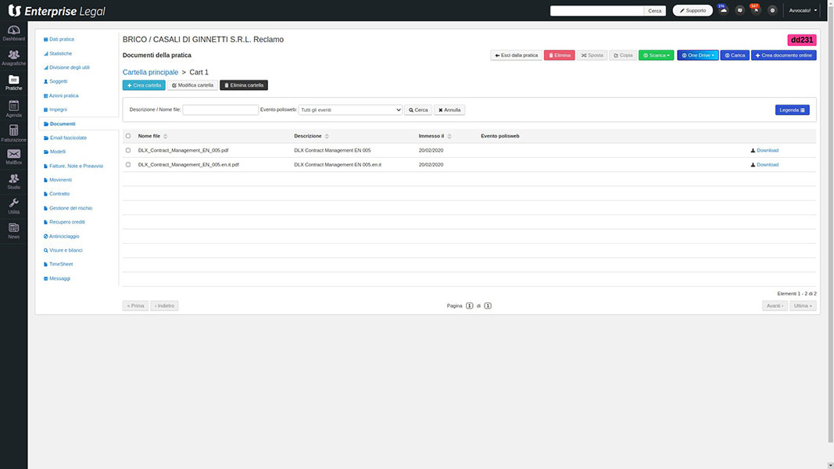Click the page vertical scrollbar
Viewport: 834px width, 469px height.
tap(830, 224)
